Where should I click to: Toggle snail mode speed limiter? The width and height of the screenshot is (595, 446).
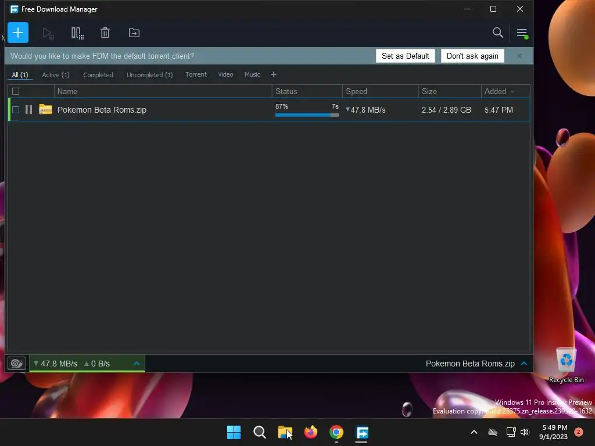17,364
